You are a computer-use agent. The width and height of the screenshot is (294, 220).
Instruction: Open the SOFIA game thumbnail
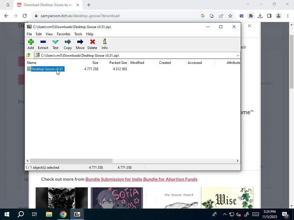(x=117, y=198)
